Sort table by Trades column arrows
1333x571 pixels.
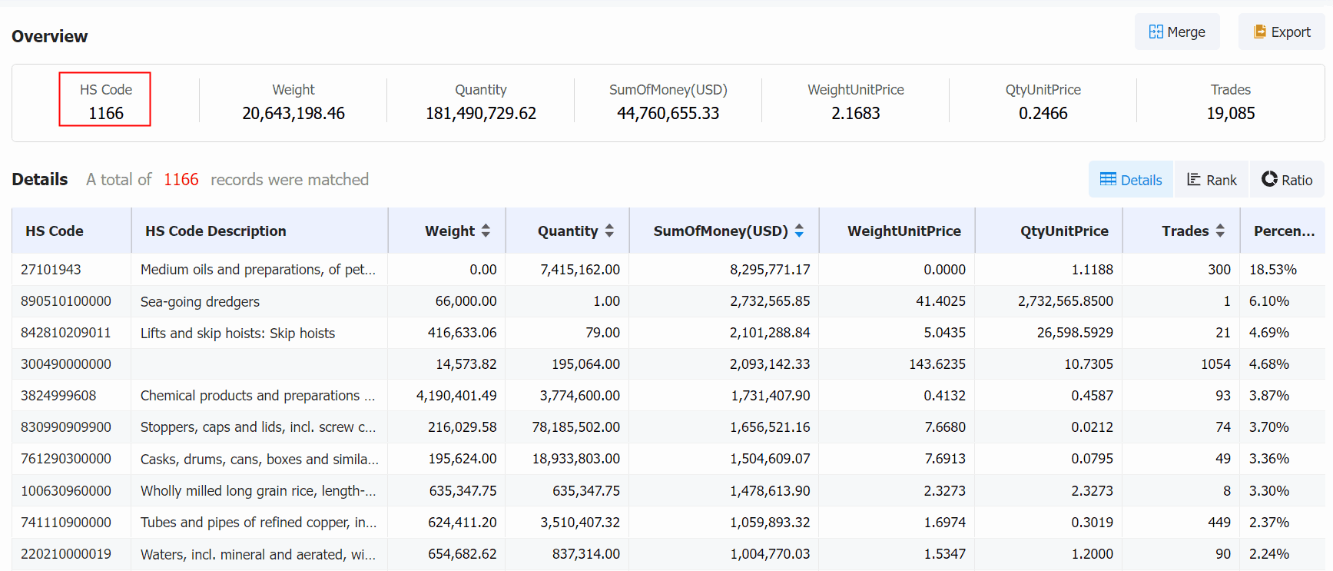[1220, 231]
